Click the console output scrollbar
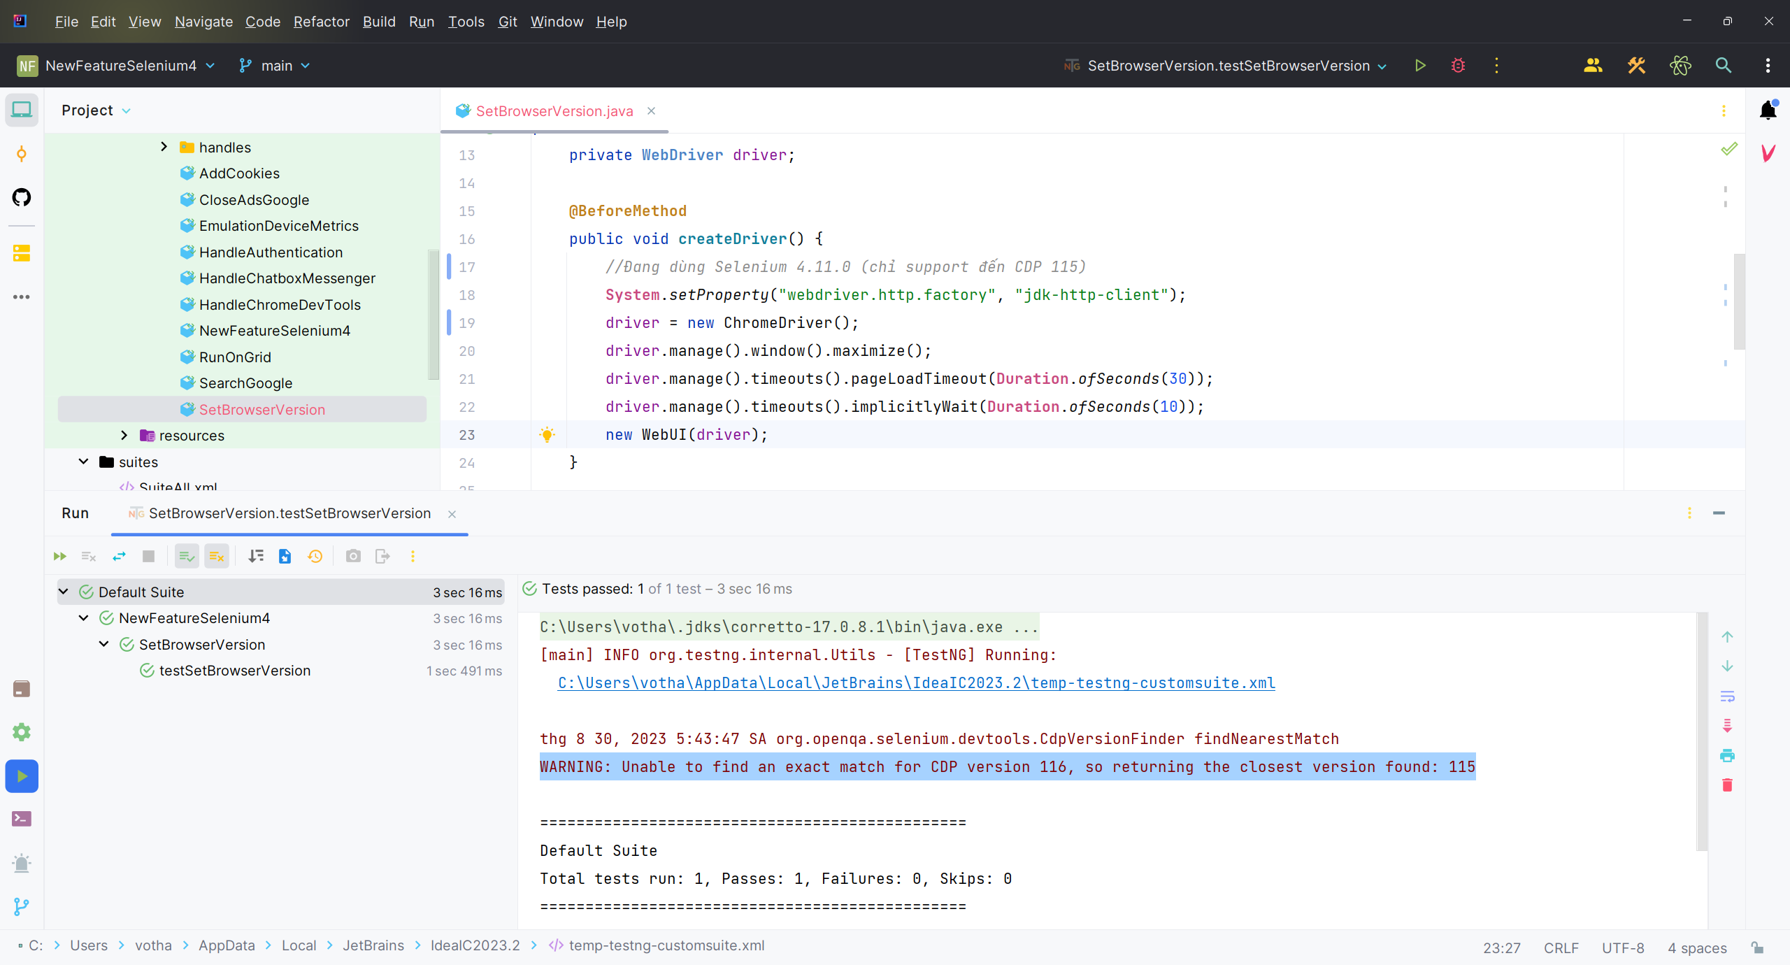The height and width of the screenshot is (965, 1790). tap(1703, 731)
